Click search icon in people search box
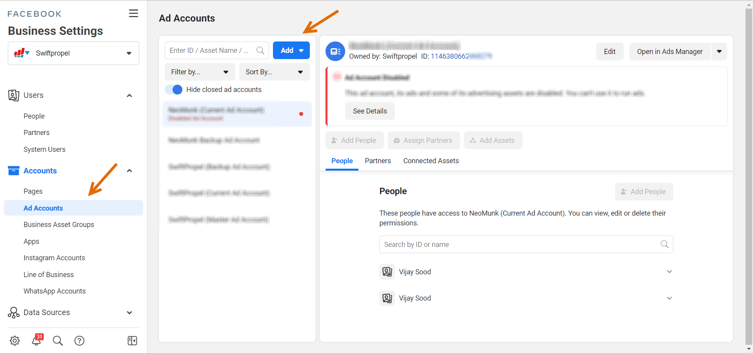 point(664,244)
